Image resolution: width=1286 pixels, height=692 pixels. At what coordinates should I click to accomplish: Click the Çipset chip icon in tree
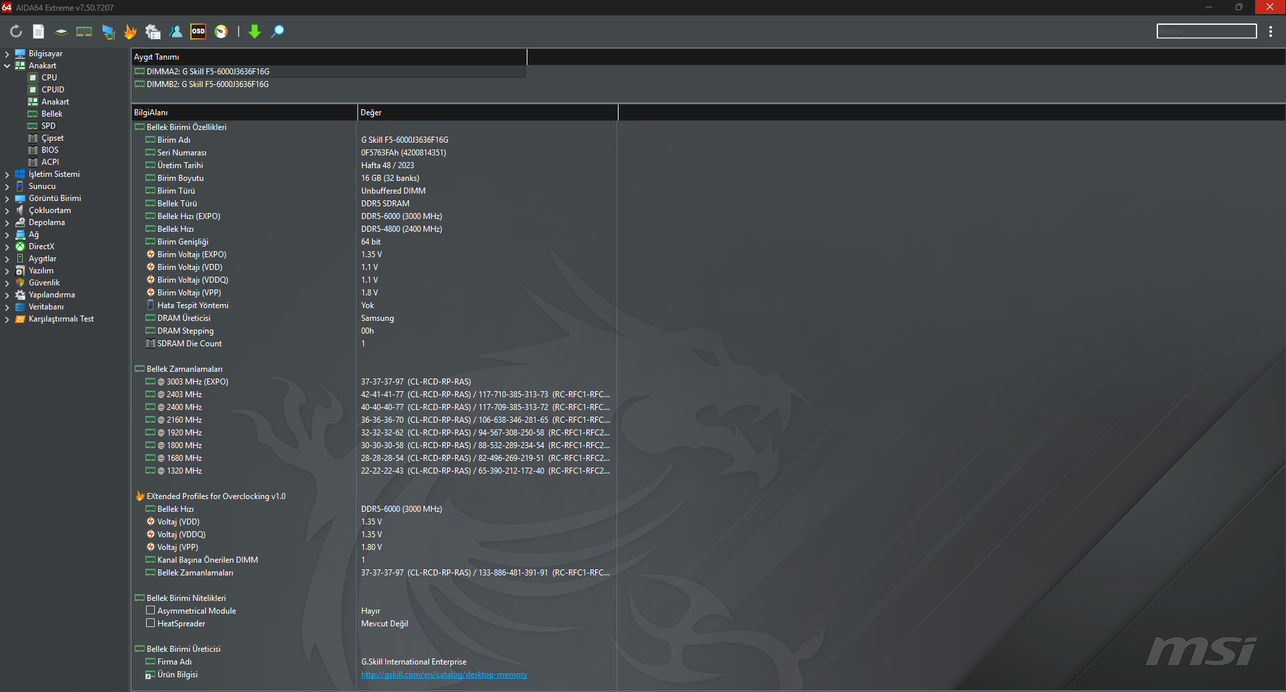(x=33, y=138)
